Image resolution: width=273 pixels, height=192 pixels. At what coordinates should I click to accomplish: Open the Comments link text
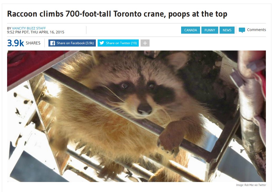point(256,30)
